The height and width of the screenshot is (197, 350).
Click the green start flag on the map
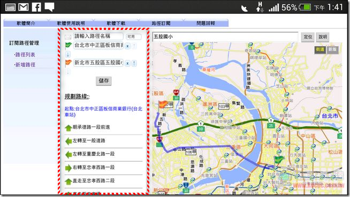coord(278,160)
